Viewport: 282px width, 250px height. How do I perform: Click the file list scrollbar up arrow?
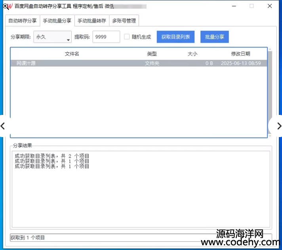point(270,50)
